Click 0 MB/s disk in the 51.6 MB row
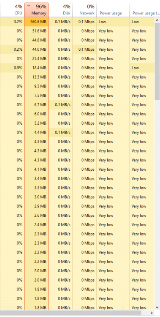The height and width of the screenshot is (317, 160). 64,31
